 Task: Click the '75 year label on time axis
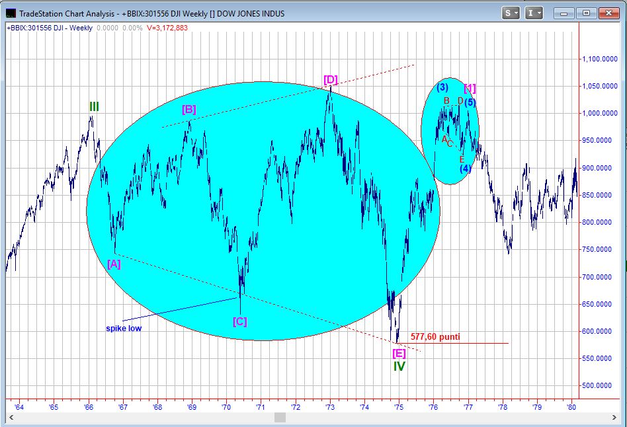click(x=399, y=407)
